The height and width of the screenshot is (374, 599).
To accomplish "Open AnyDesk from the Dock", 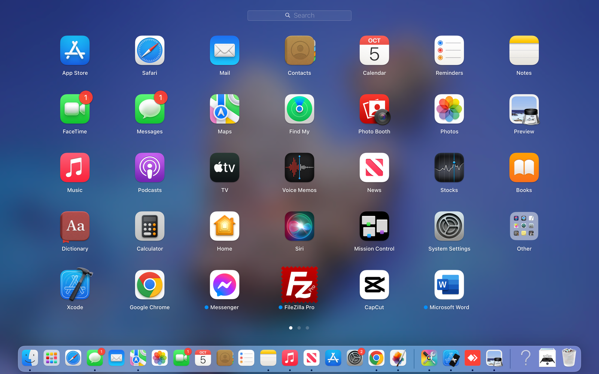I will coord(472,358).
